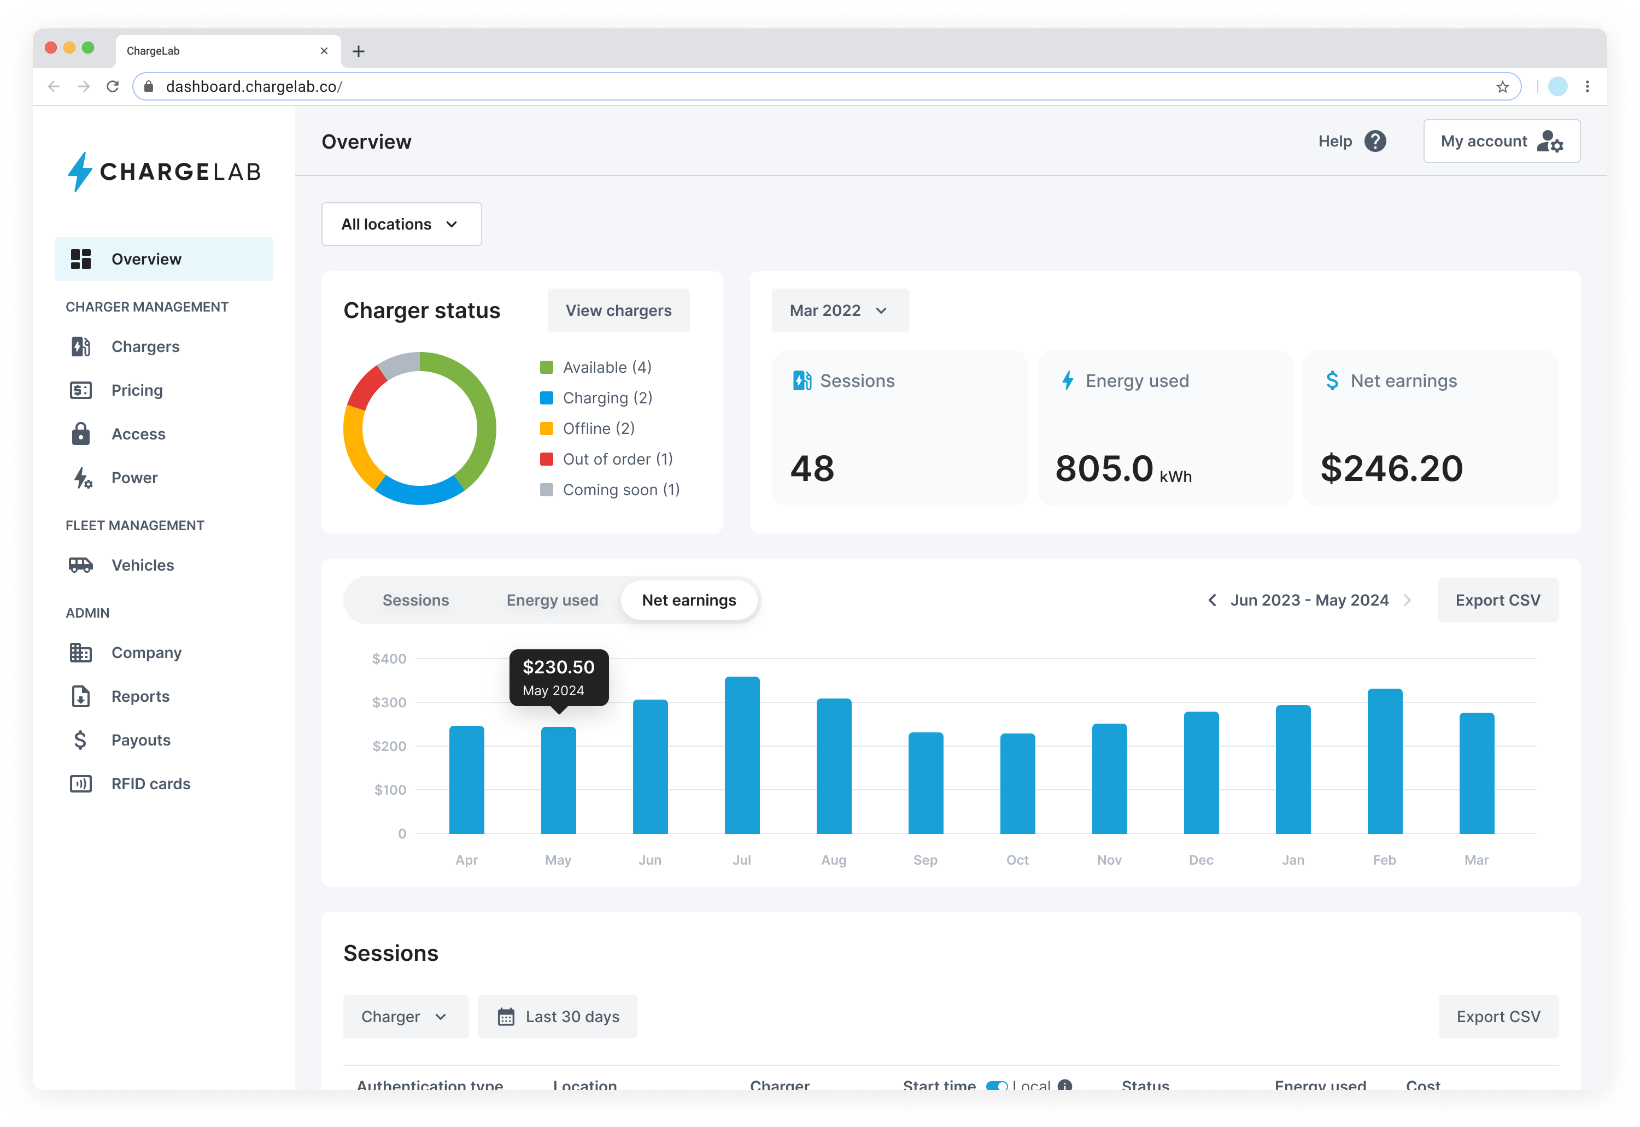Click the Chargers station icon in sidebar
The image size is (1640, 1127).
tap(80, 347)
